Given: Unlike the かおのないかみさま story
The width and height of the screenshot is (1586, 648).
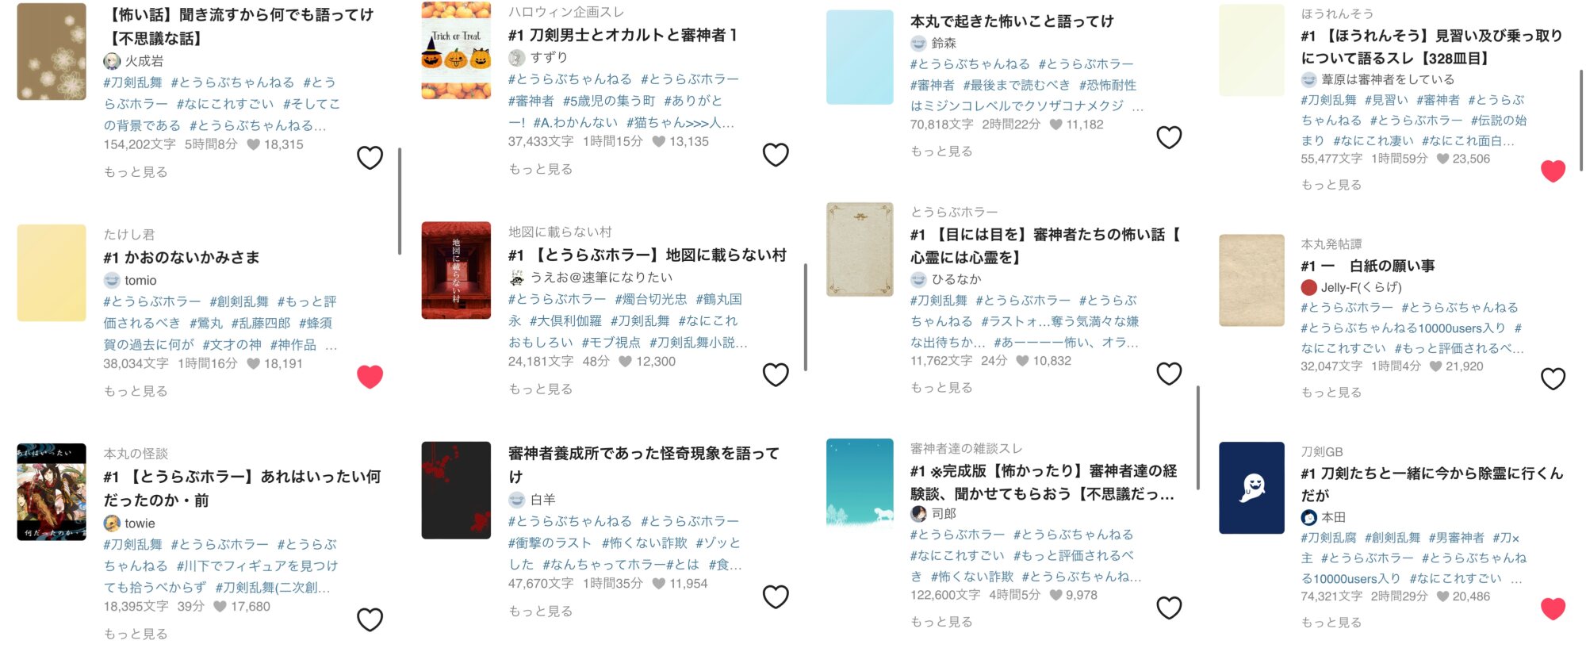Looking at the screenshot, I should pos(370,377).
